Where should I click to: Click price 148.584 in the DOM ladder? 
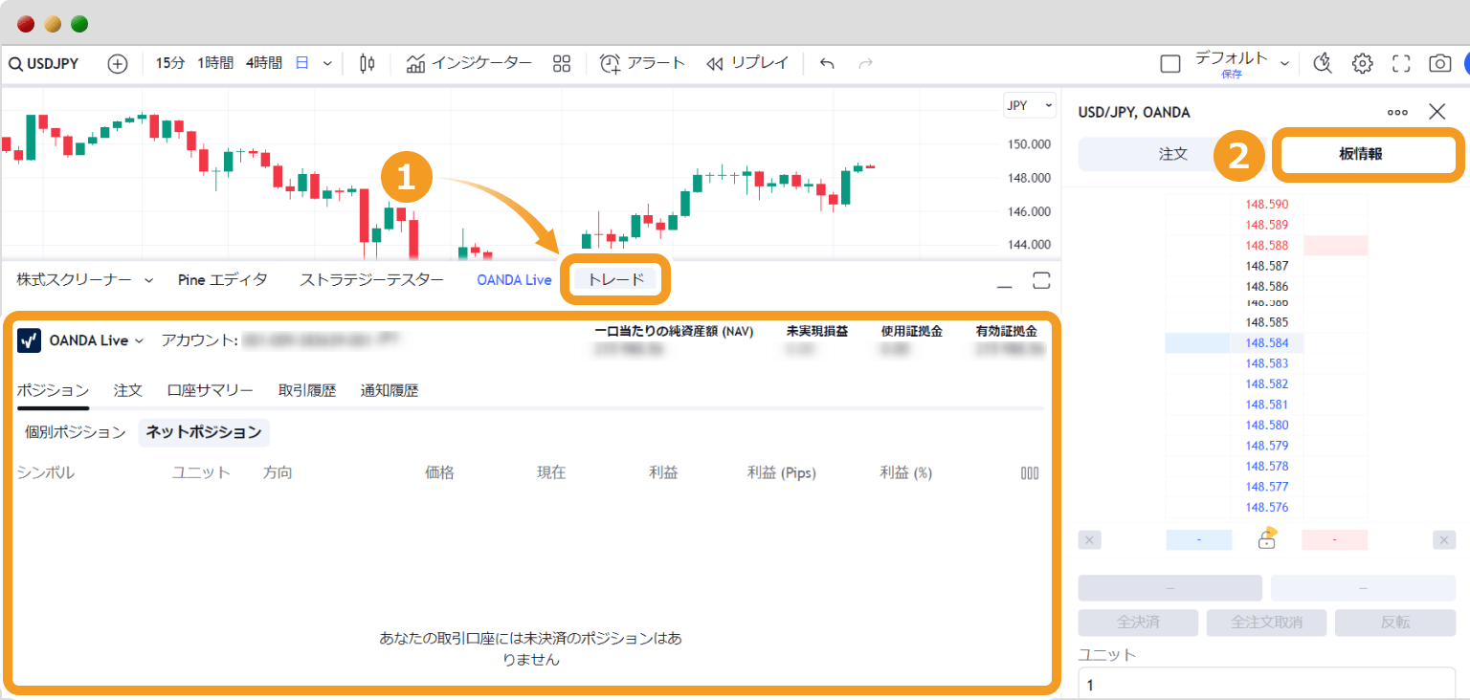point(1267,342)
